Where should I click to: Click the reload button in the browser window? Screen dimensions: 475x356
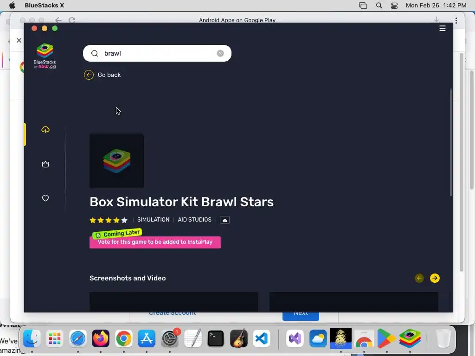(x=72, y=20)
